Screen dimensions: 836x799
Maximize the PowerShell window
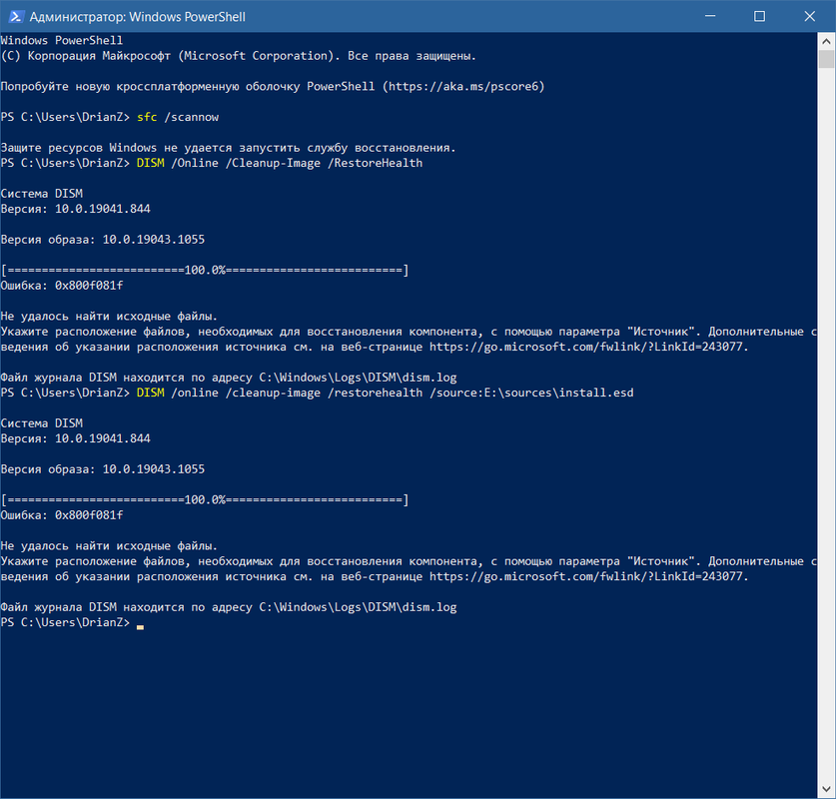pos(760,17)
